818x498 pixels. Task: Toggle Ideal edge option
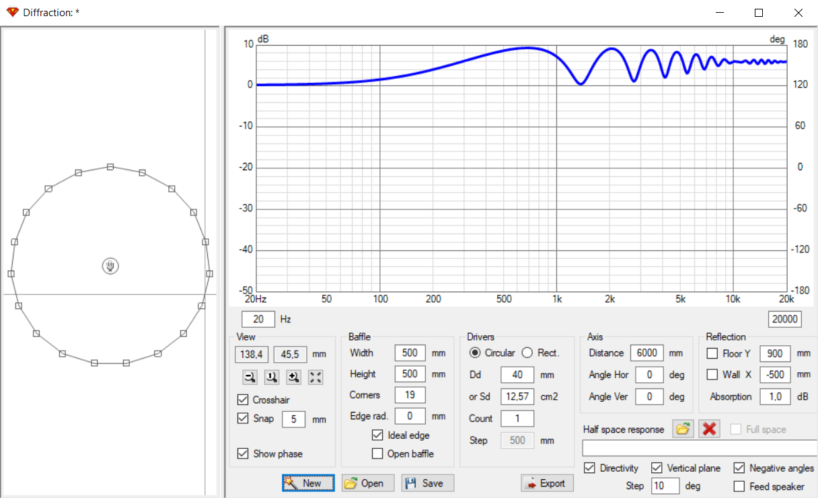[x=377, y=435]
